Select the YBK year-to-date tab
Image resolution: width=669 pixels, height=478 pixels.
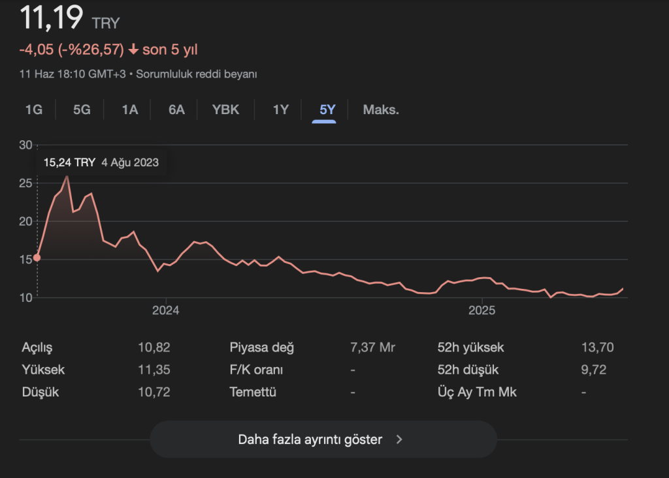click(225, 110)
